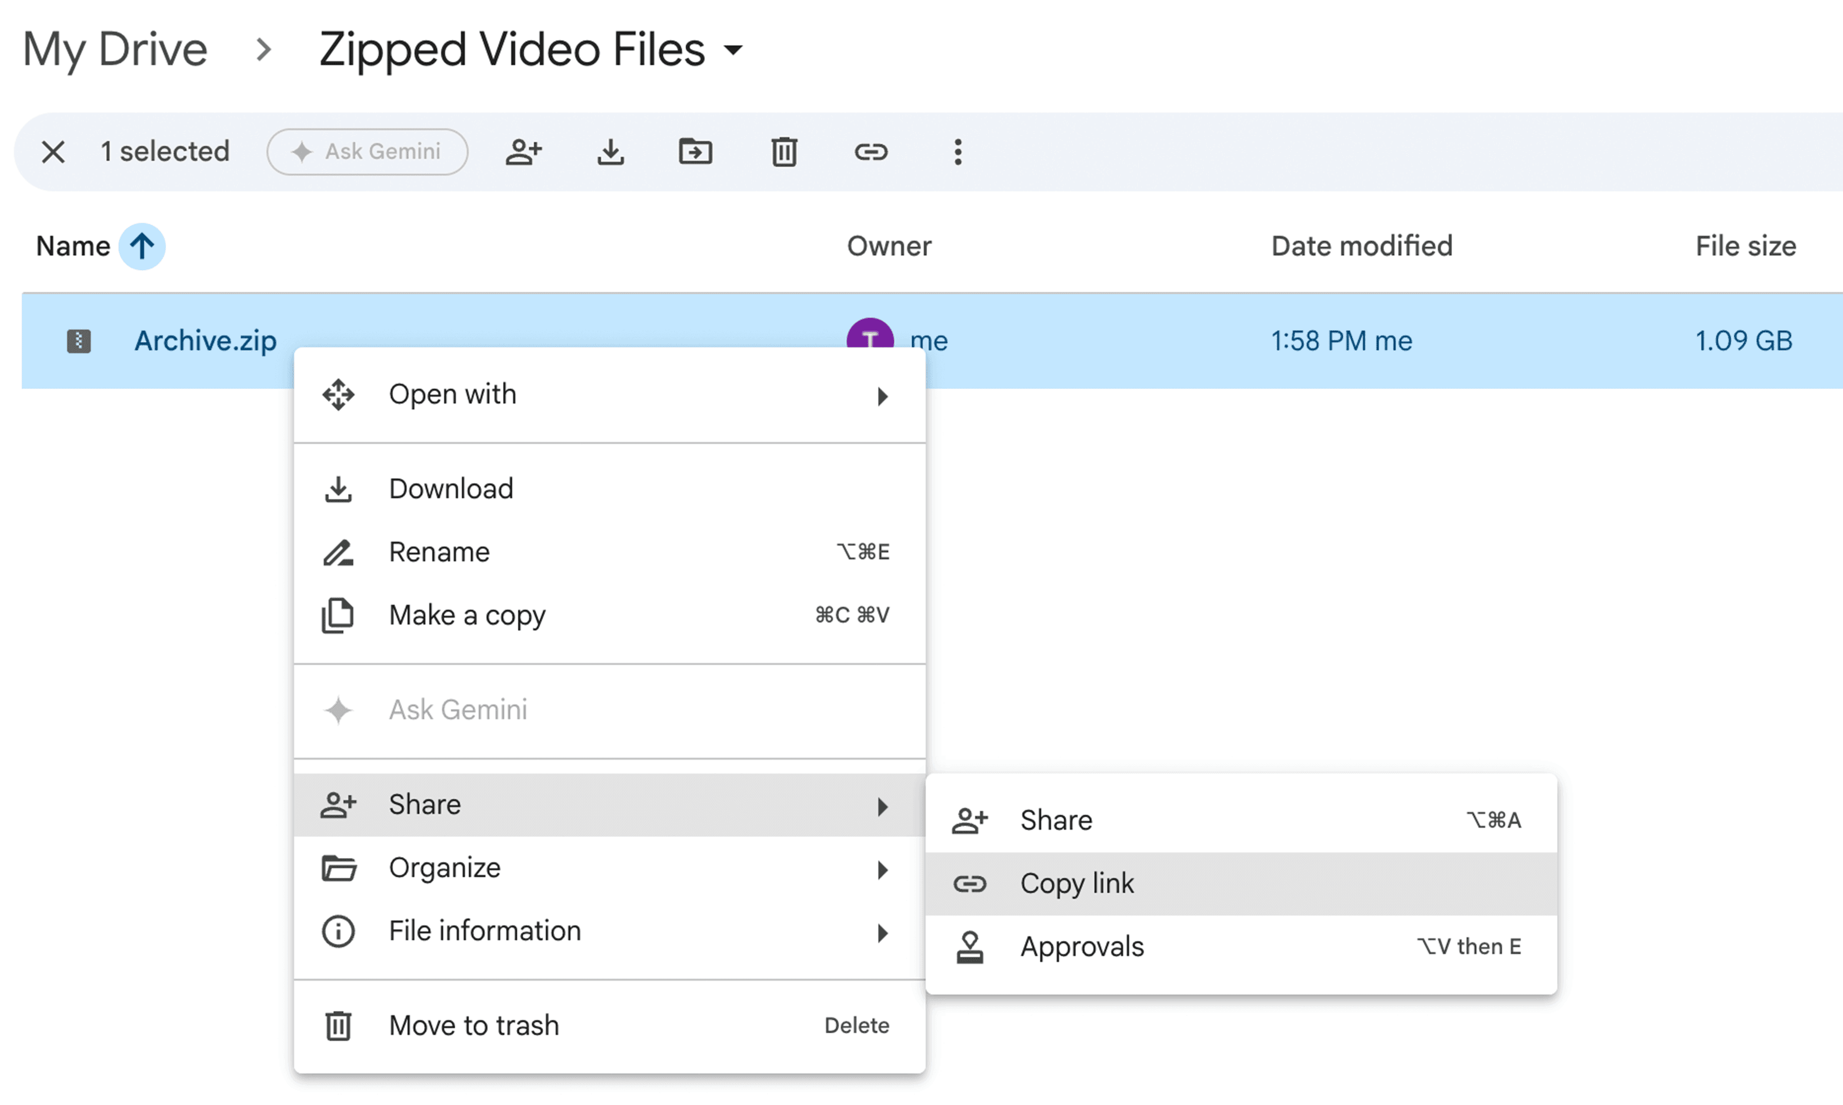1843x1105 pixels.
Task: Clear the selection with the X icon
Action: point(53,152)
